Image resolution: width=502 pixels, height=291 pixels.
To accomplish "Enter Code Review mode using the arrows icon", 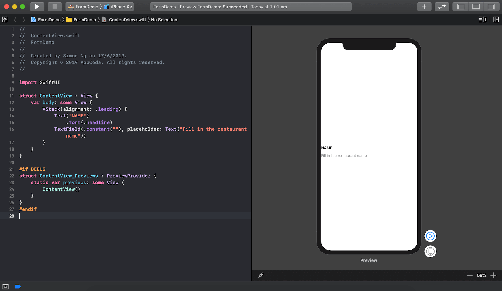I will (442, 7).
